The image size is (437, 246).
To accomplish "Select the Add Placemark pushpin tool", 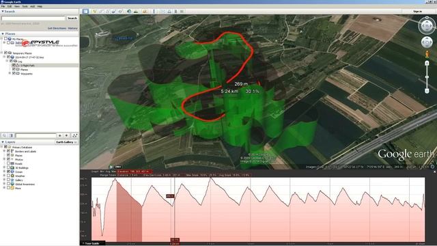I will (x=94, y=12).
